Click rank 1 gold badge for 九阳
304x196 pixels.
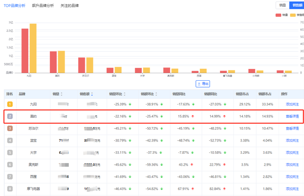pos(10,104)
